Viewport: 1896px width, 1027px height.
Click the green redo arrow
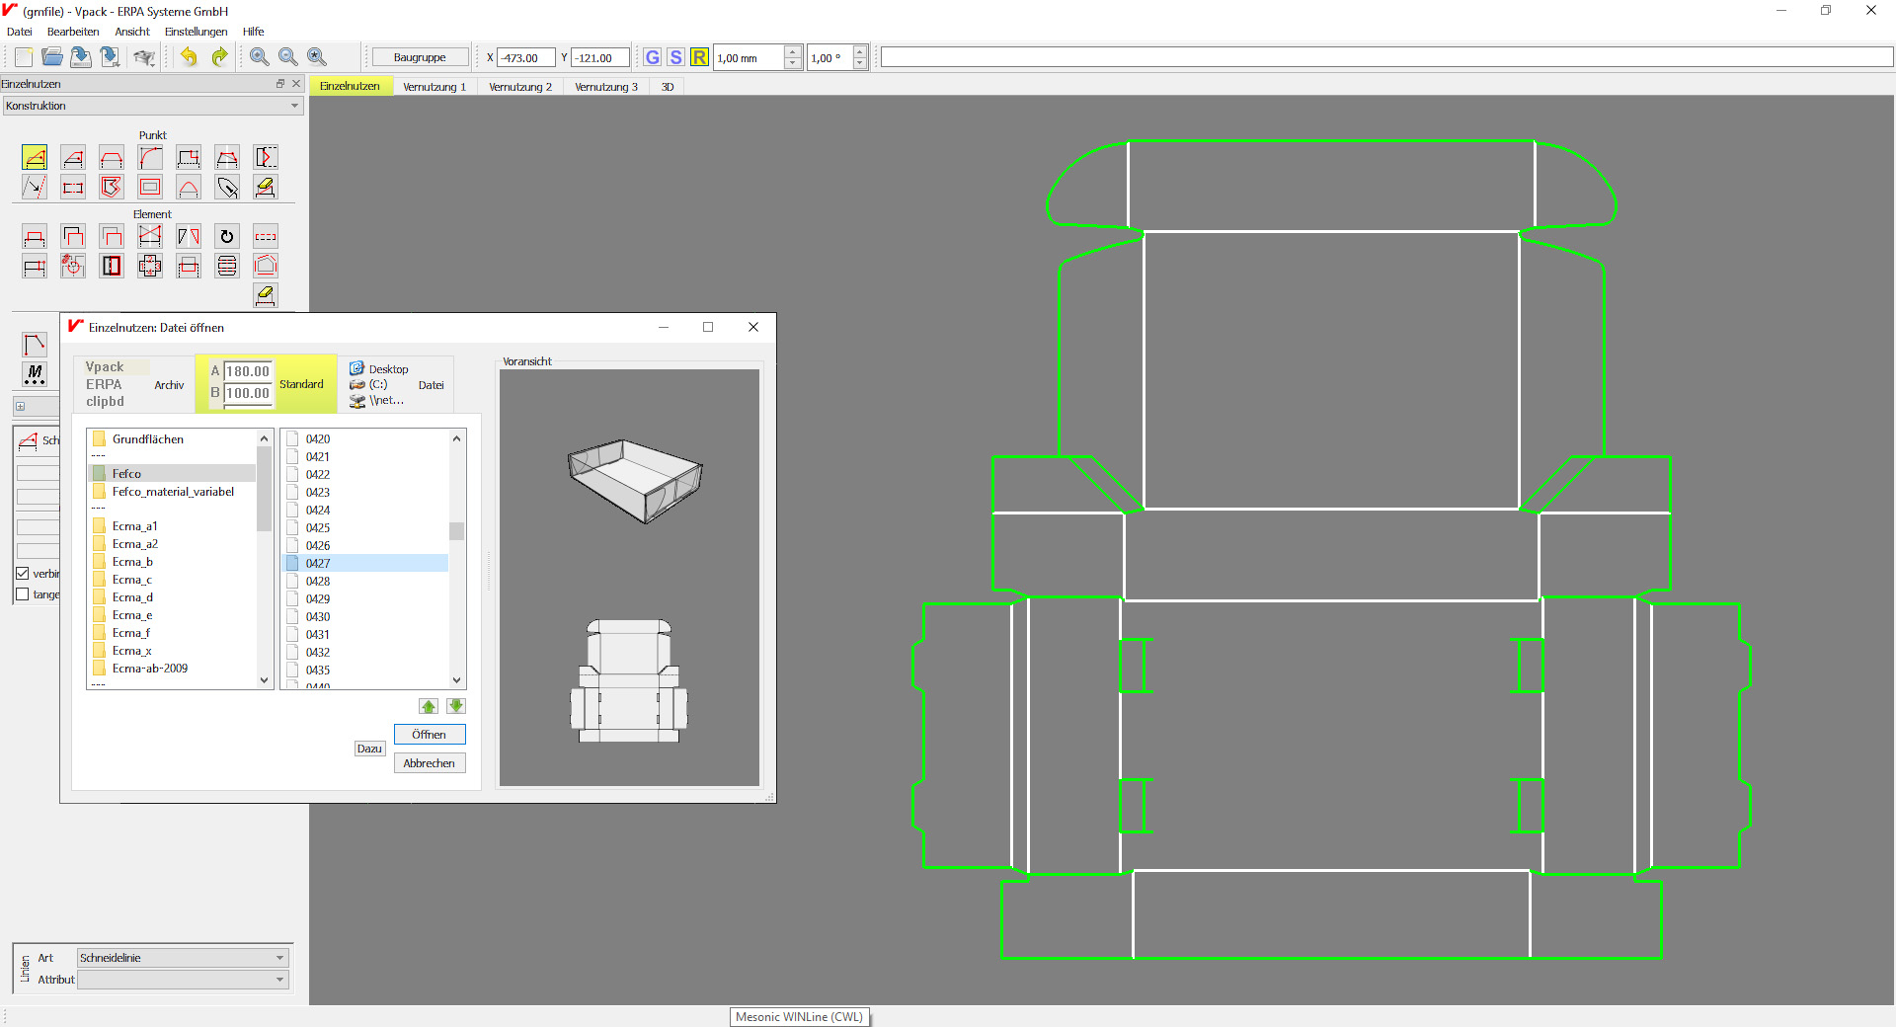(x=219, y=57)
